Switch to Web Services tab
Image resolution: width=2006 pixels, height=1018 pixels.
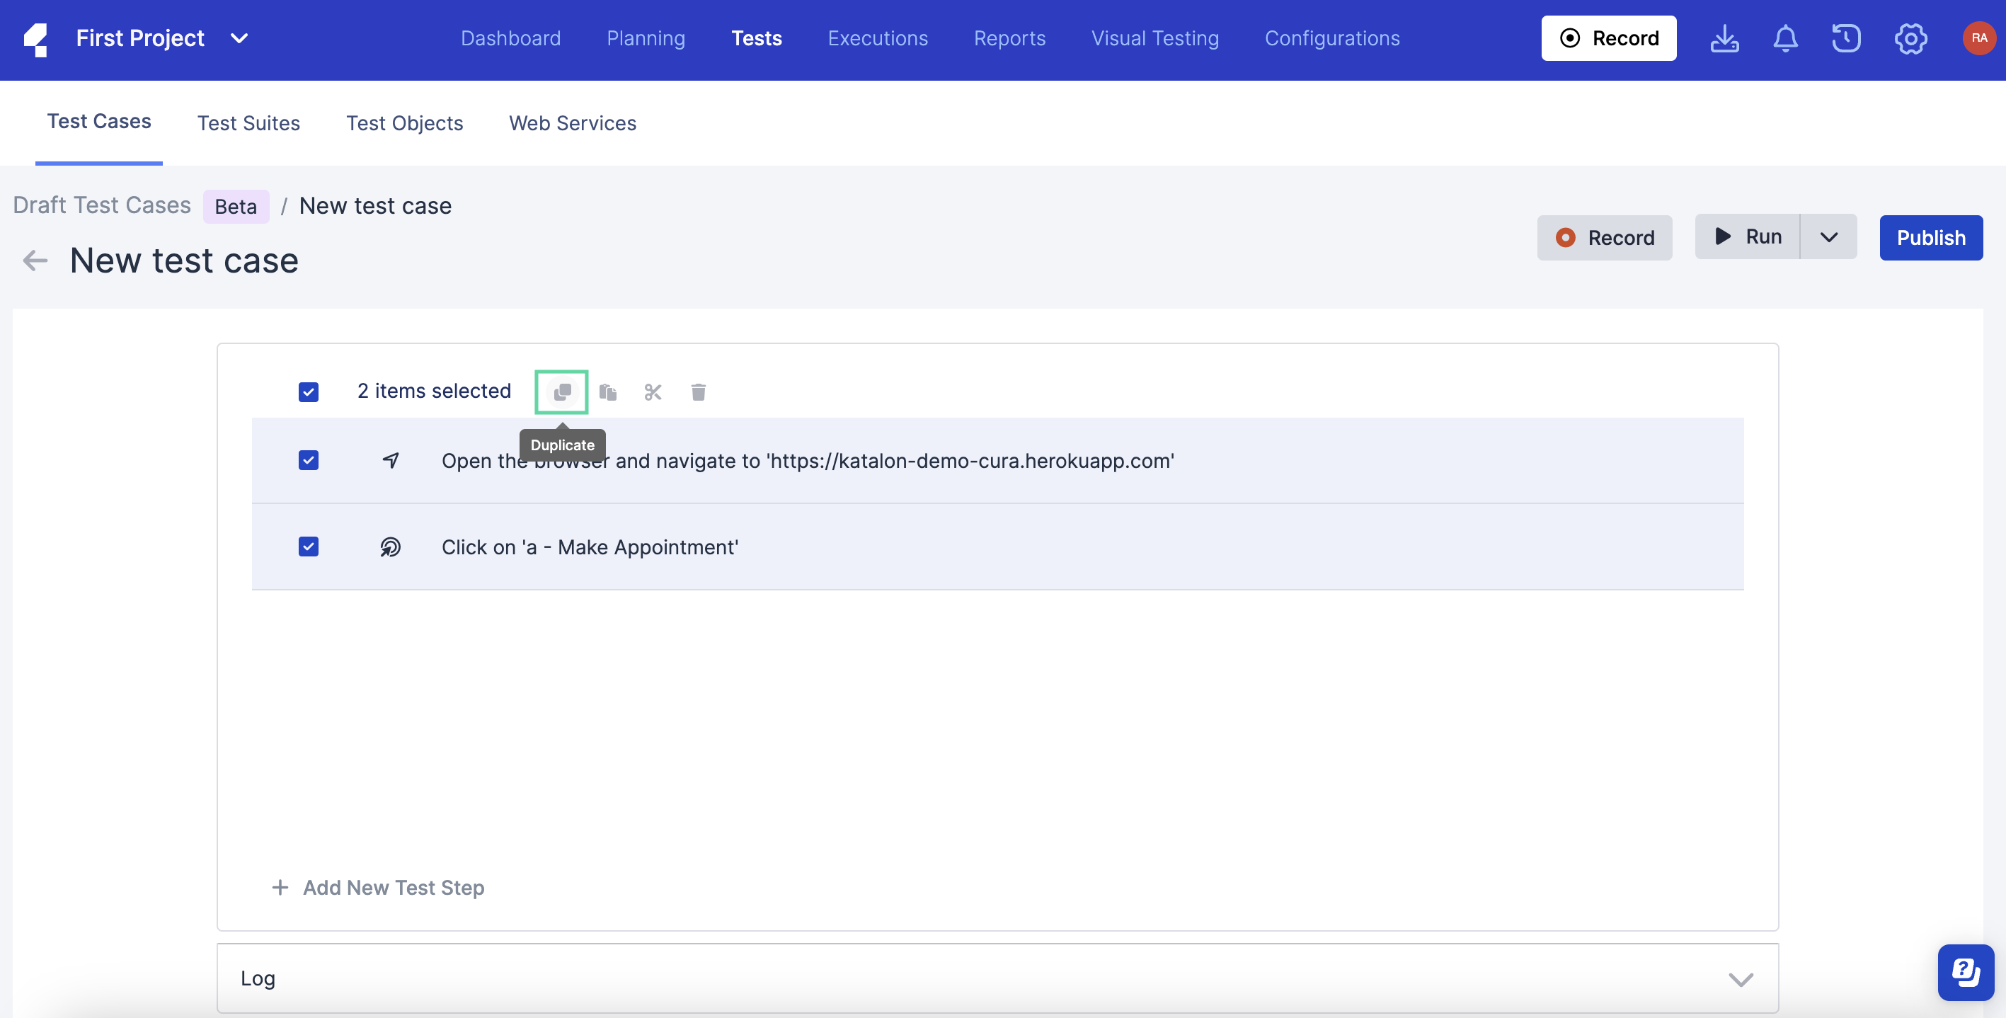[x=573, y=123]
